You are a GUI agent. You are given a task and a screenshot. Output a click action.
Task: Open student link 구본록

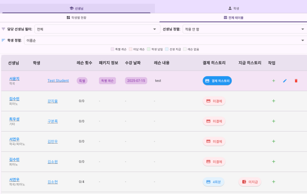tap(52, 121)
